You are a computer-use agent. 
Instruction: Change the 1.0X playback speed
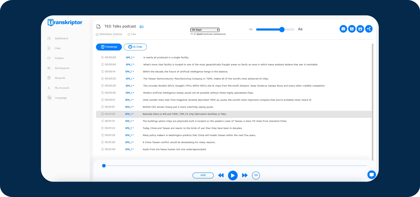tap(256, 175)
